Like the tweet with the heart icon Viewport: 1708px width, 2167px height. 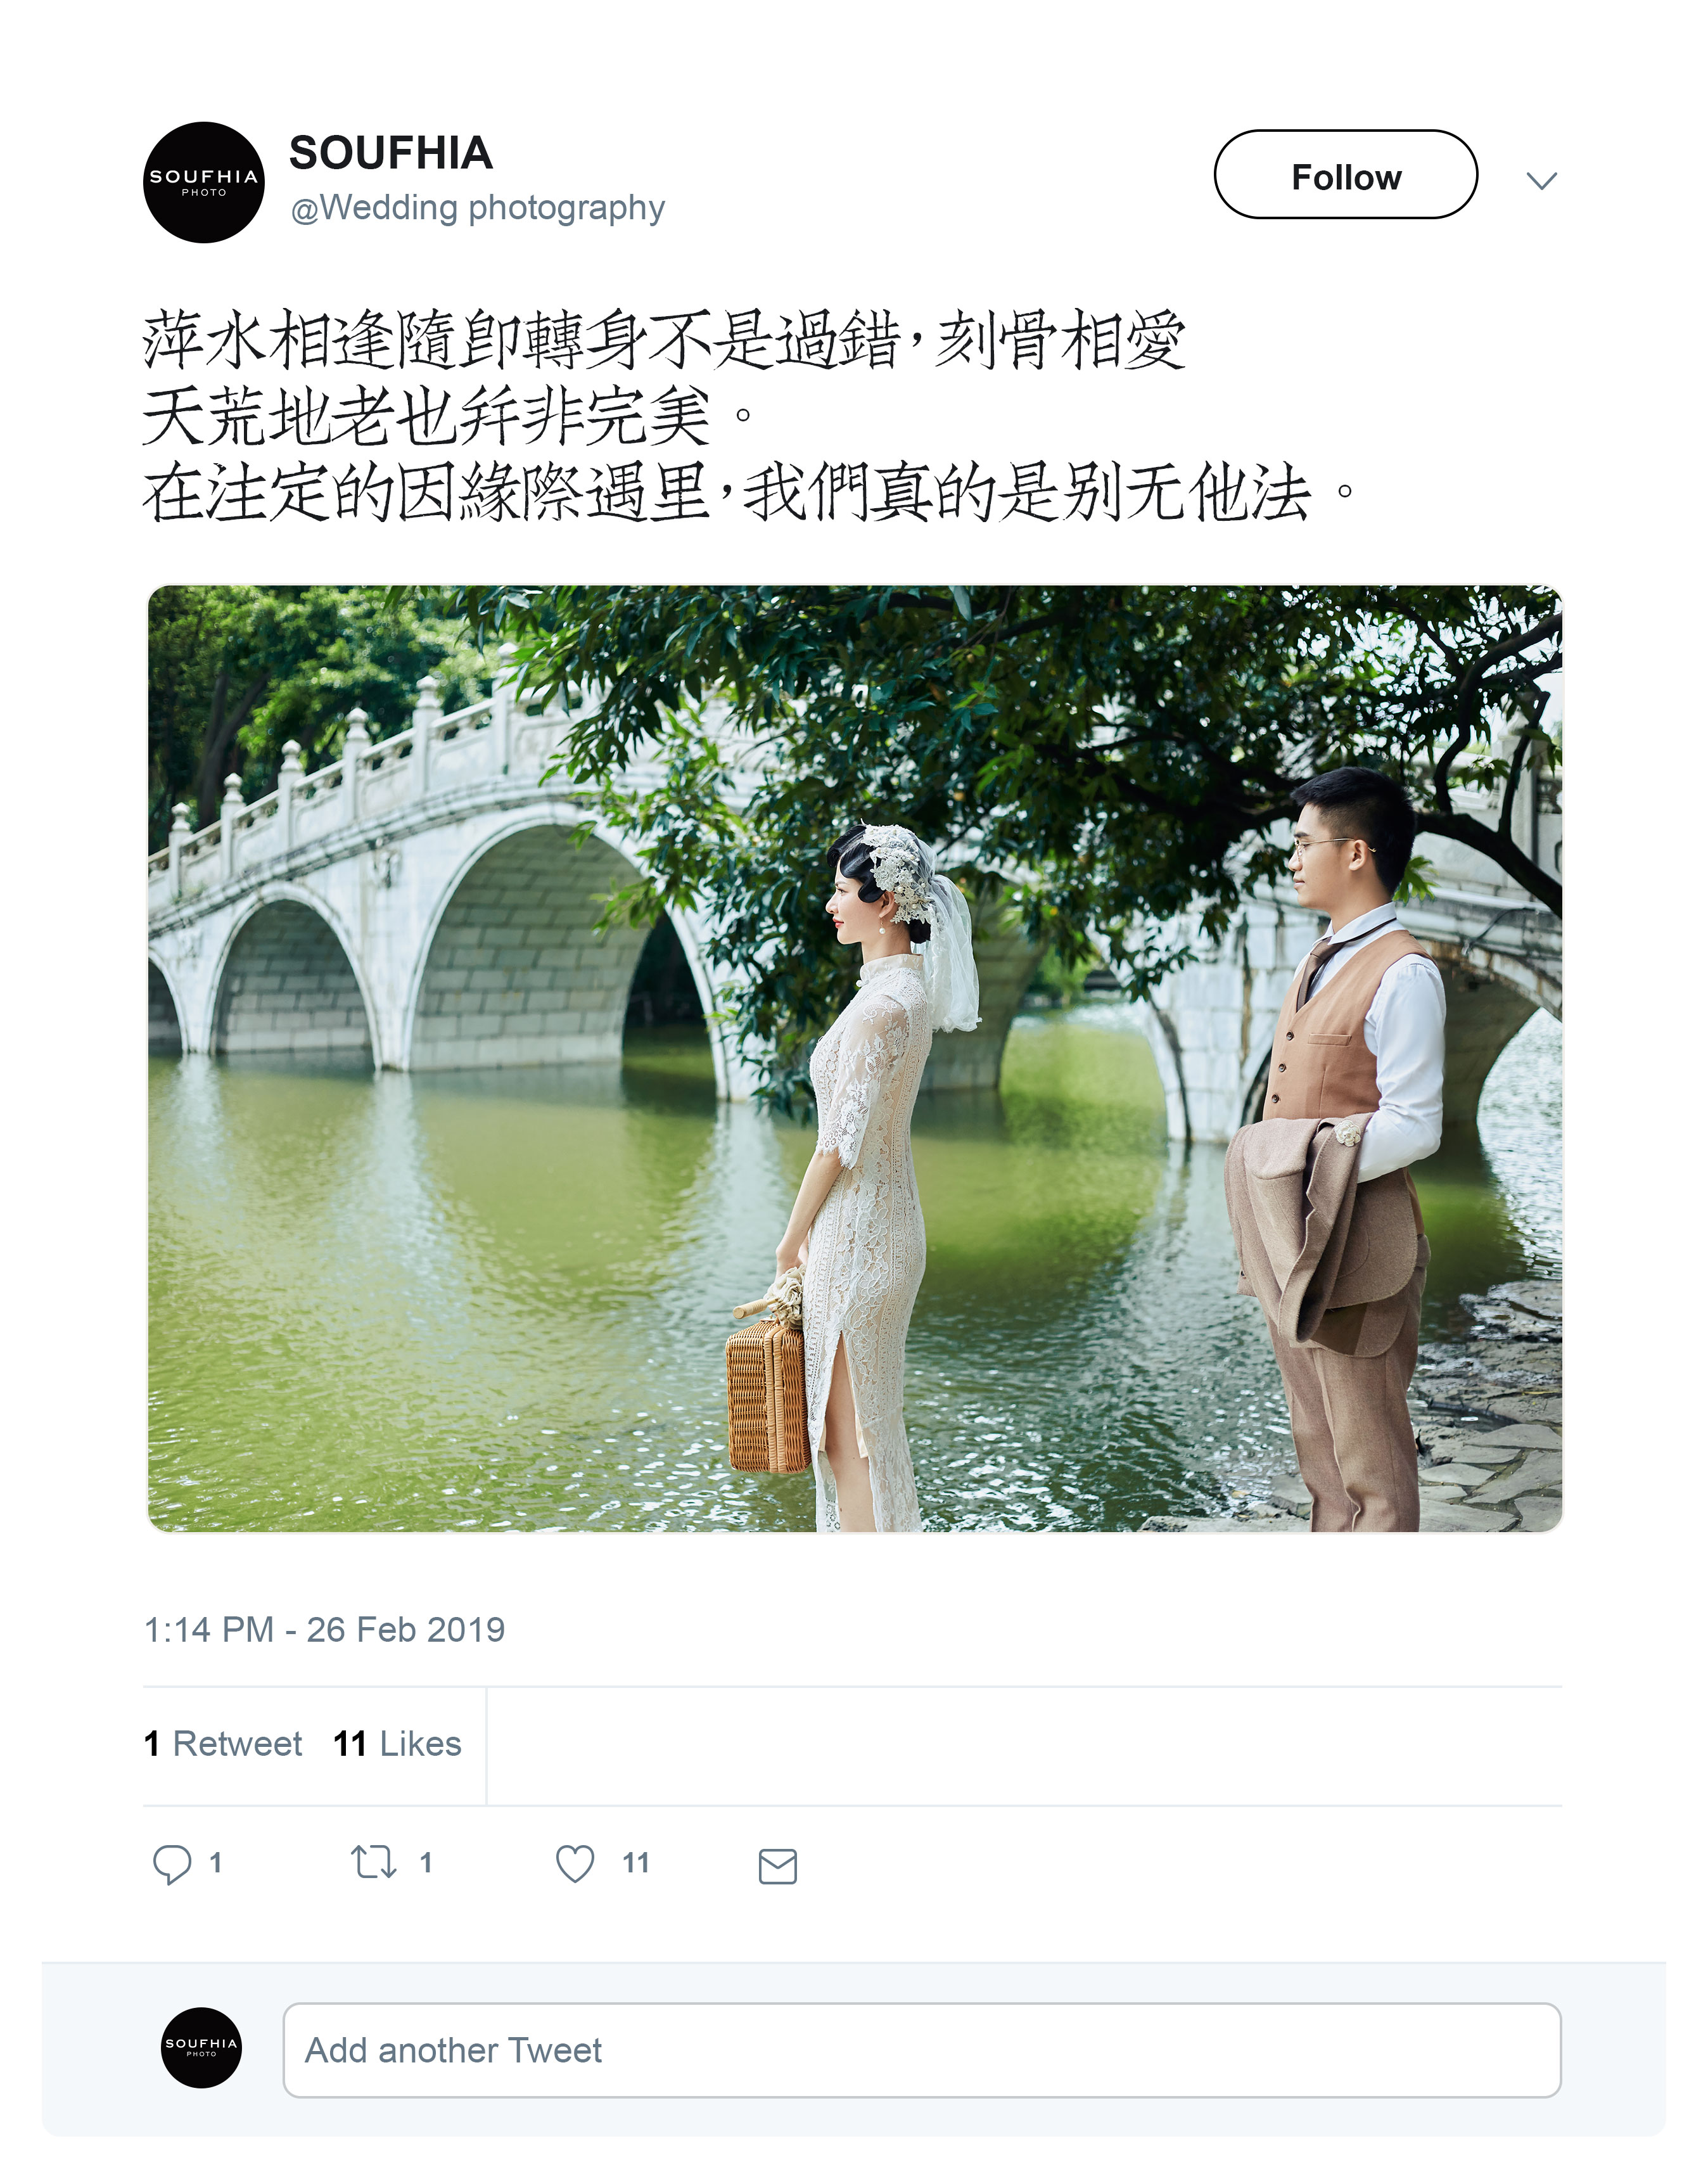click(x=575, y=1863)
